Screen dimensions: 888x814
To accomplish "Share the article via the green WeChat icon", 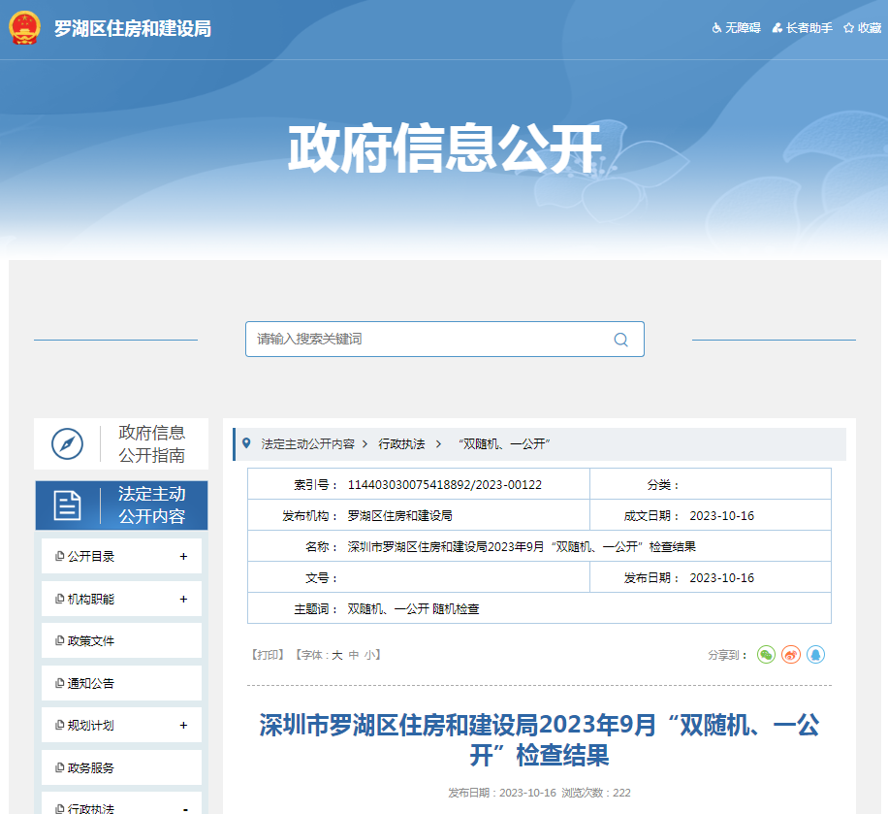I will point(766,655).
